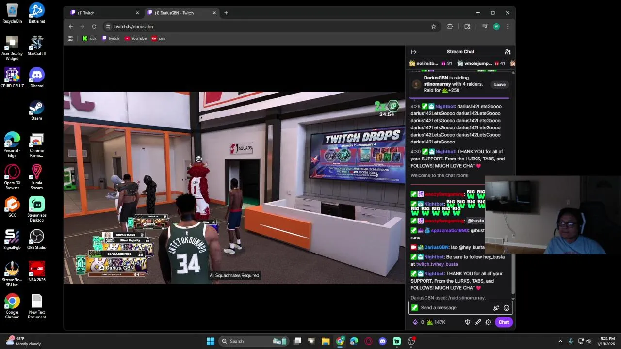Open the Chrome profile avatar
This screenshot has height=349, width=621.
point(496,27)
